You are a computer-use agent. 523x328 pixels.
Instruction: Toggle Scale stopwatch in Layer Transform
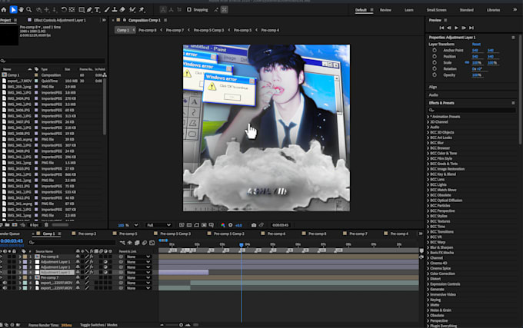click(x=435, y=62)
